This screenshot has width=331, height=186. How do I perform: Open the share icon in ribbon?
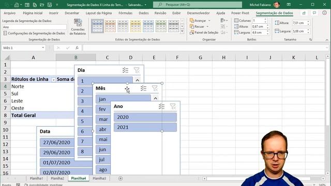click(304, 13)
